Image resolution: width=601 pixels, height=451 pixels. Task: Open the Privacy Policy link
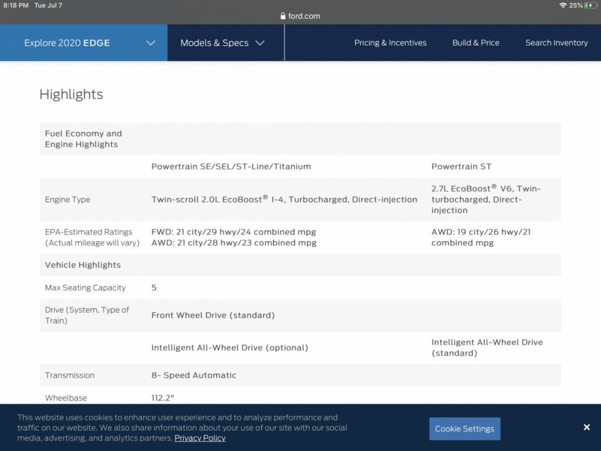point(200,438)
